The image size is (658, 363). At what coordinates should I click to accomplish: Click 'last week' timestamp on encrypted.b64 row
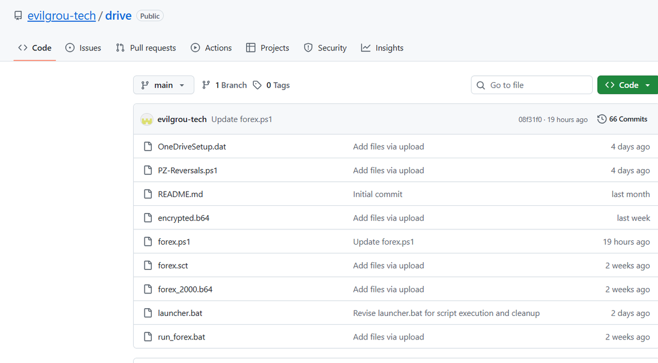pos(633,218)
